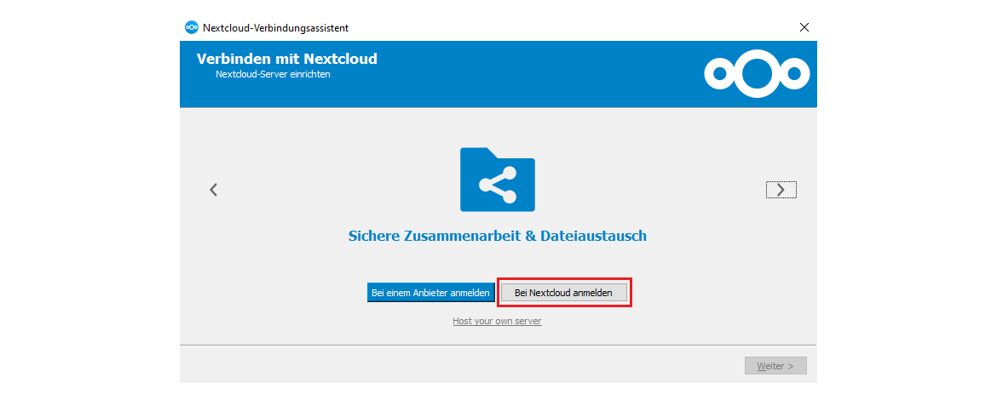Click the "Nextcloud-Verbindungsassistent" window title text

pos(275,27)
